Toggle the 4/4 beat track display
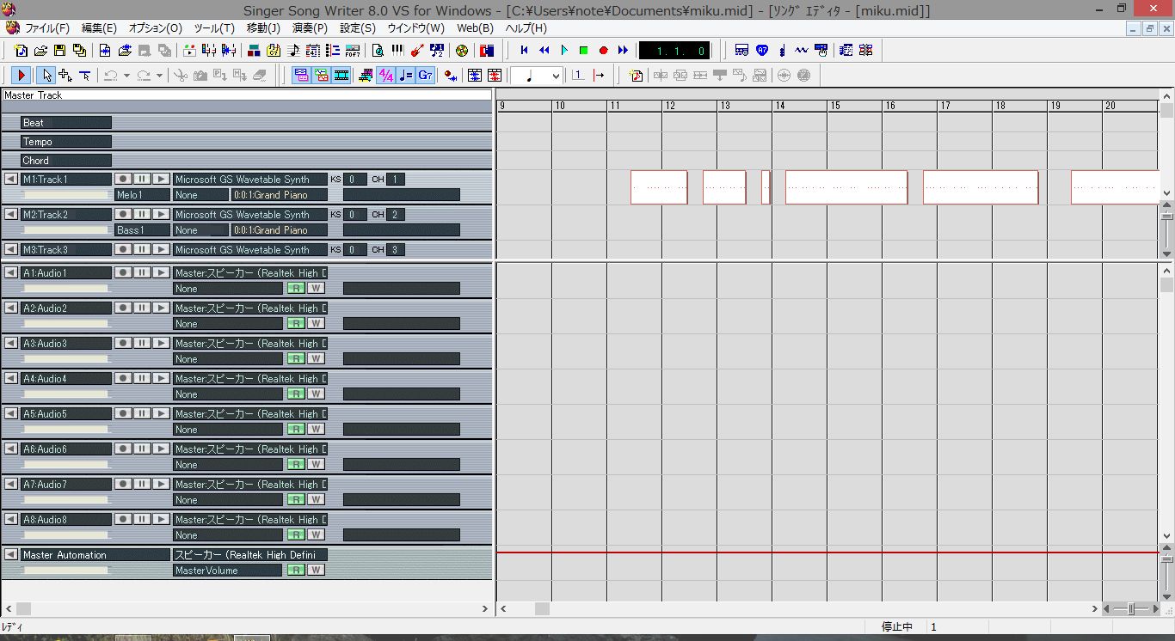 pos(386,76)
